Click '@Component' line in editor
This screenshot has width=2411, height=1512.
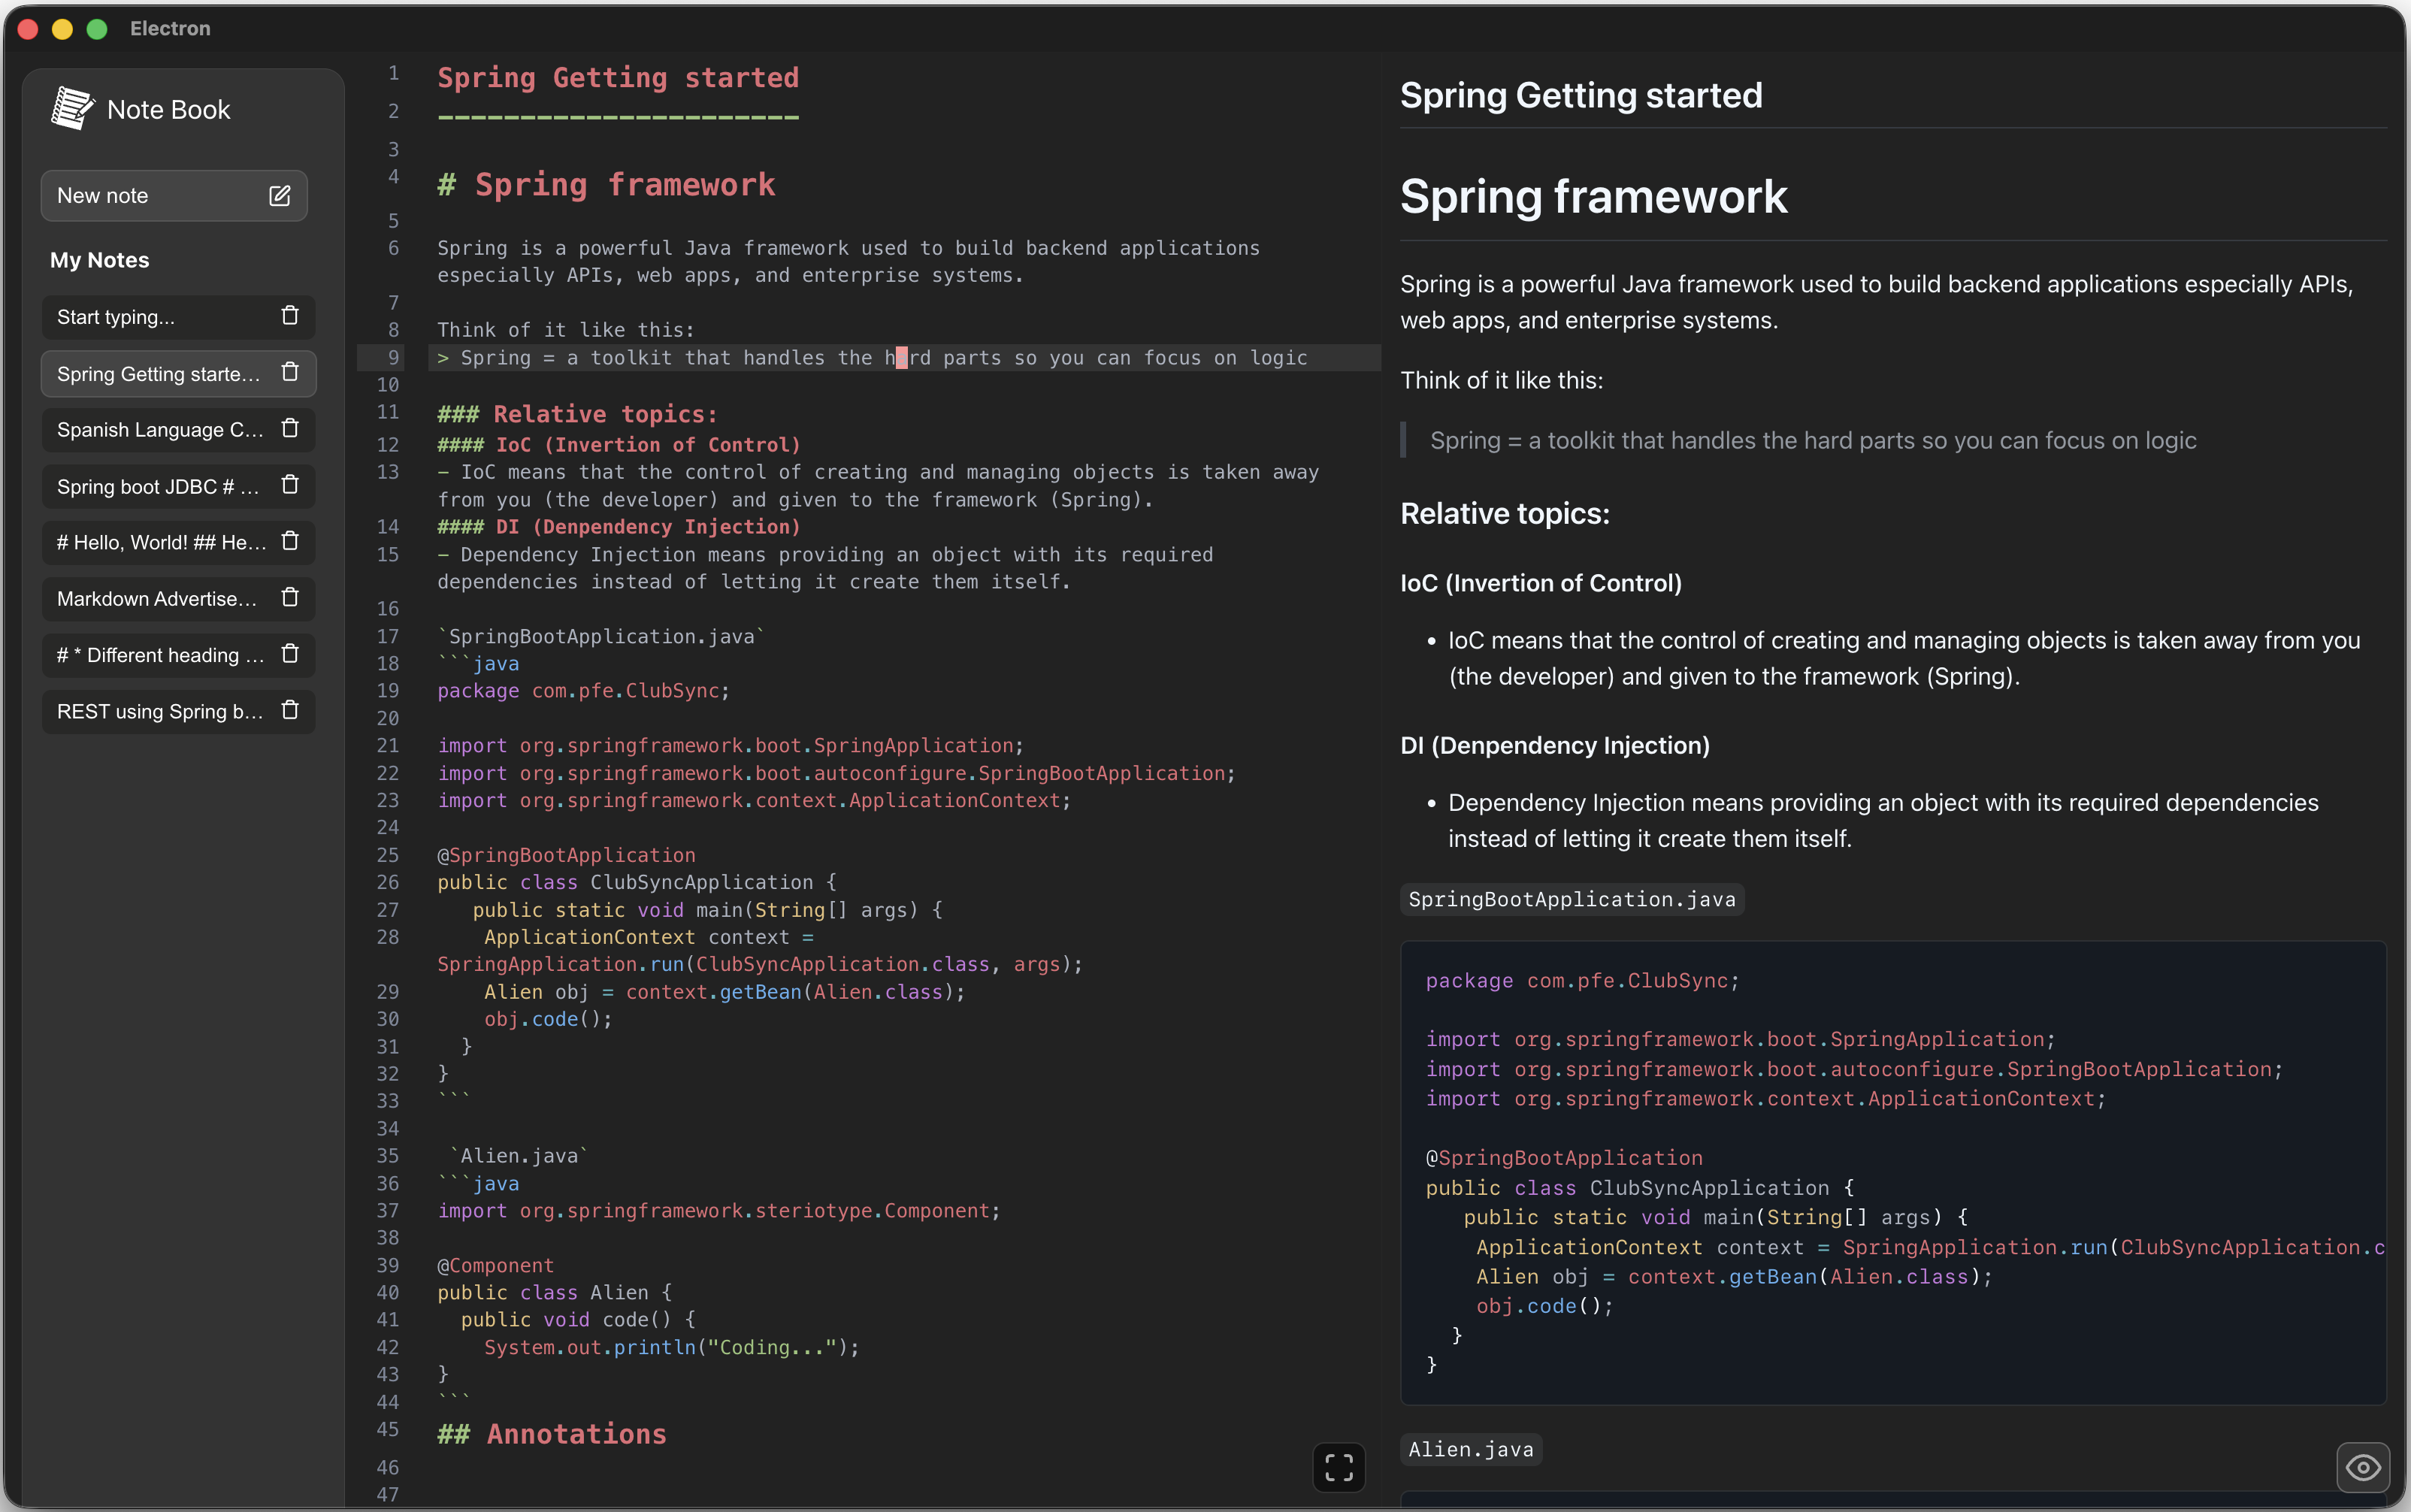click(x=495, y=1265)
